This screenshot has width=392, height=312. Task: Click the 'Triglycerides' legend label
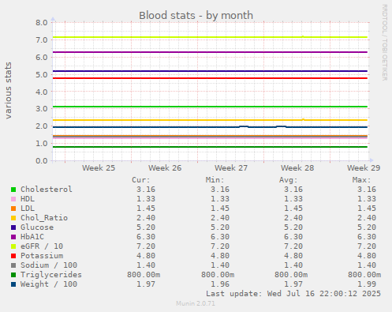[x=51, y=275]
